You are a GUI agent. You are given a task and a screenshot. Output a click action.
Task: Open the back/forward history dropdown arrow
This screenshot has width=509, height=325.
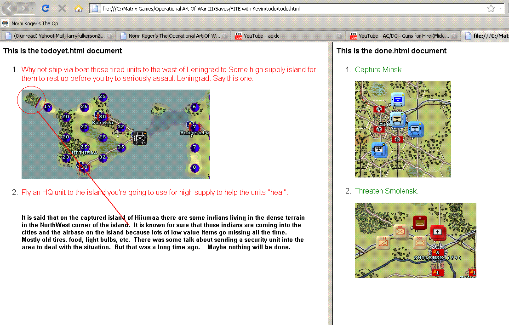33,8
